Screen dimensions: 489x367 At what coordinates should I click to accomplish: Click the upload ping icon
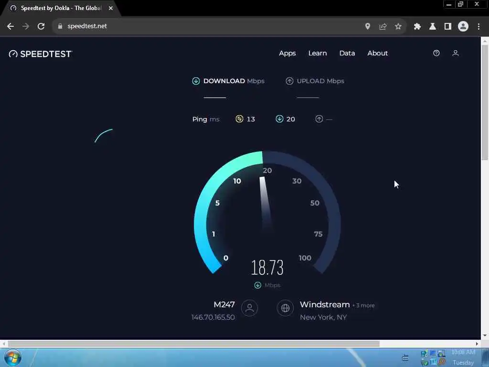coord(319,119)
